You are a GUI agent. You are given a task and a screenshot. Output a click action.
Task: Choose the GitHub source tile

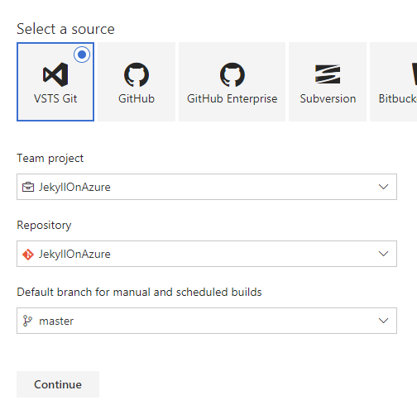137,82
